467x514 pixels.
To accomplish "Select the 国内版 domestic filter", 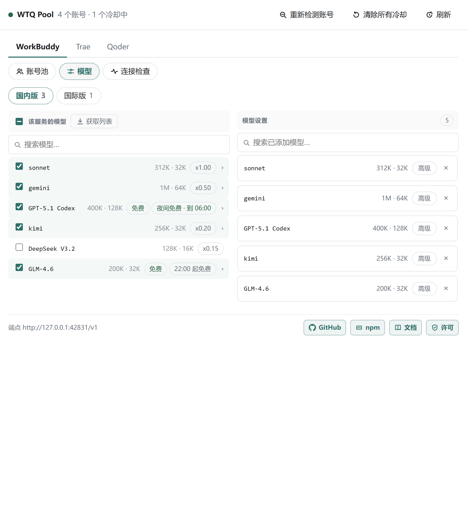I will 31,96.
